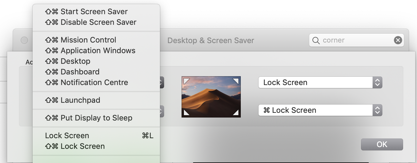Screen dimensions: 417x163
Task: Choose ⇧⌘ Desktop in the menu
Action: coord(68,61)
